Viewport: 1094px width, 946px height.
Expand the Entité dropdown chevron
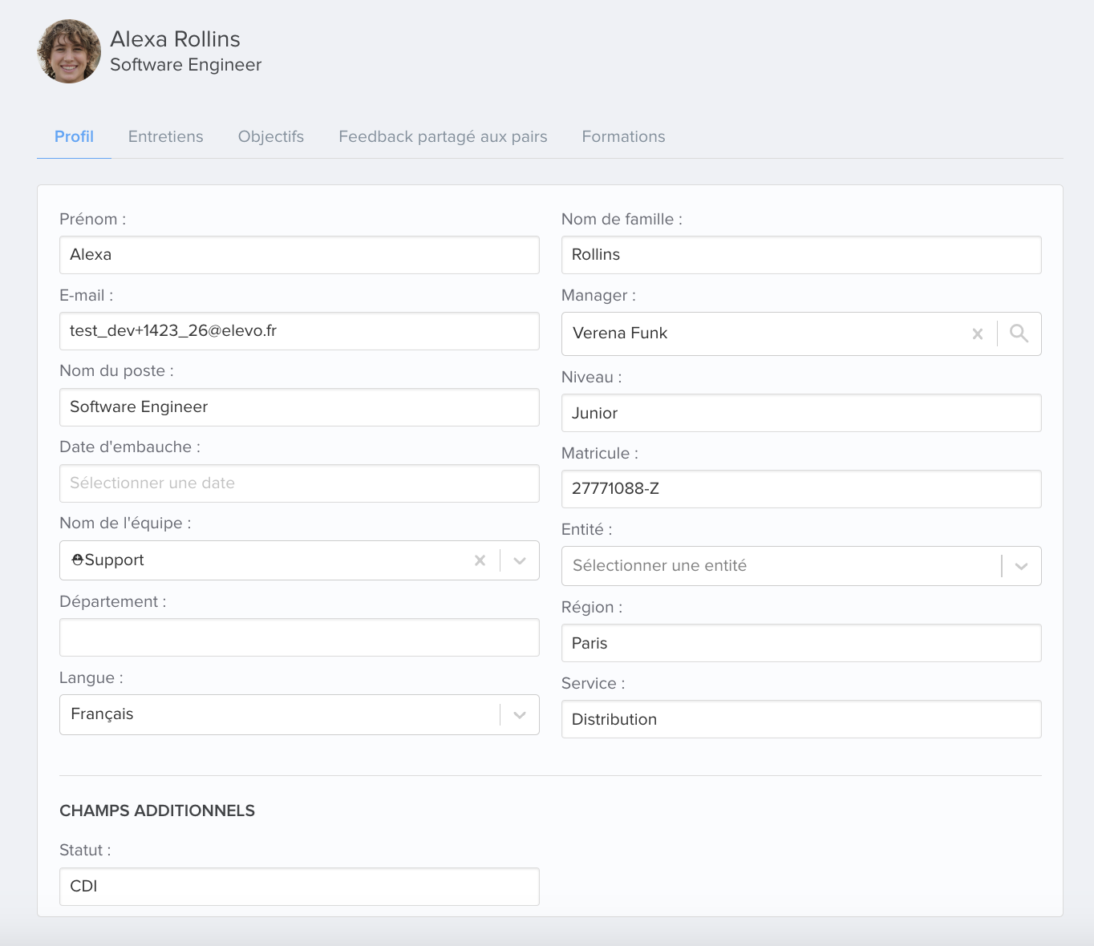[x=1021, y=566]
